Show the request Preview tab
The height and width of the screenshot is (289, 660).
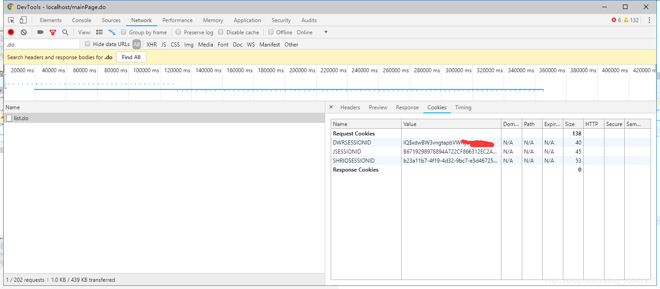378,107
